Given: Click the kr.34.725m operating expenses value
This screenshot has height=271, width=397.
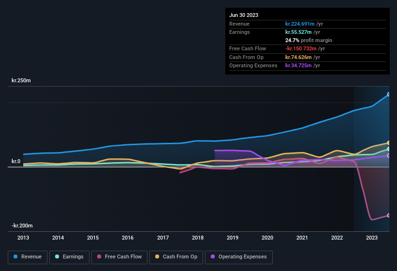Looking at the screenshot, I should point(298,65).
